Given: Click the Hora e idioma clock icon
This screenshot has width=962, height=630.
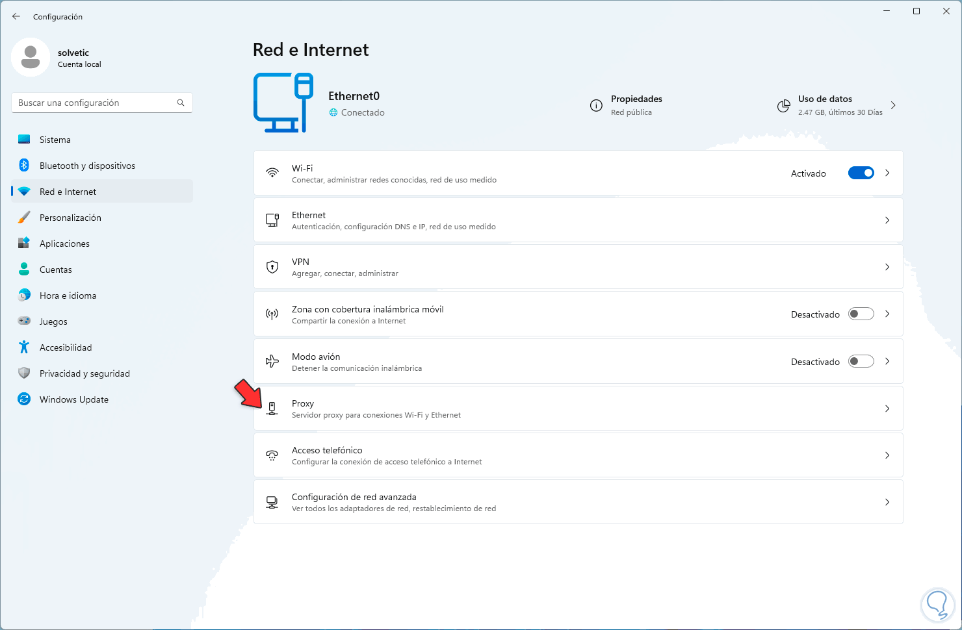Looking at the screenshot, I should (x=24, y=296).
